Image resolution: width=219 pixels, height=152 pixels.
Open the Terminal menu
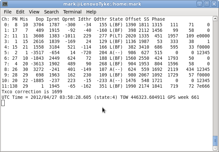coord(72,12)
